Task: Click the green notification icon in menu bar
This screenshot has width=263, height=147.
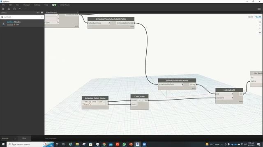Action: coord(54,5)
